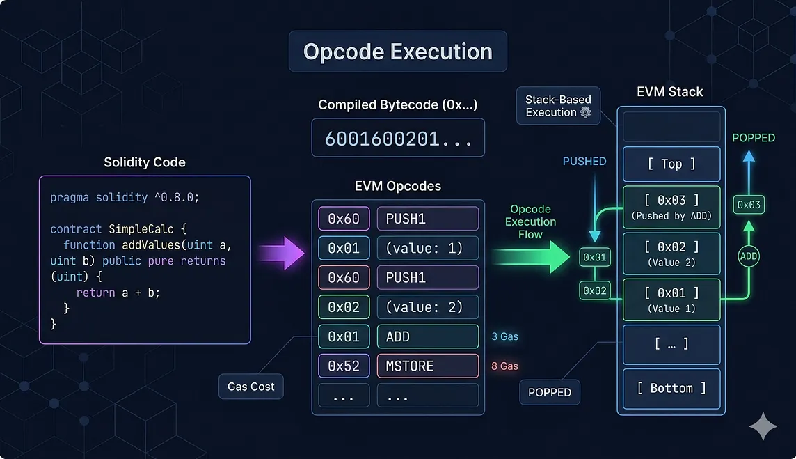Image resolution: width=796 pixels, height=459 pixels.
Task: Click the contract SimpleCalc { line
Action: tap(118, 229)
